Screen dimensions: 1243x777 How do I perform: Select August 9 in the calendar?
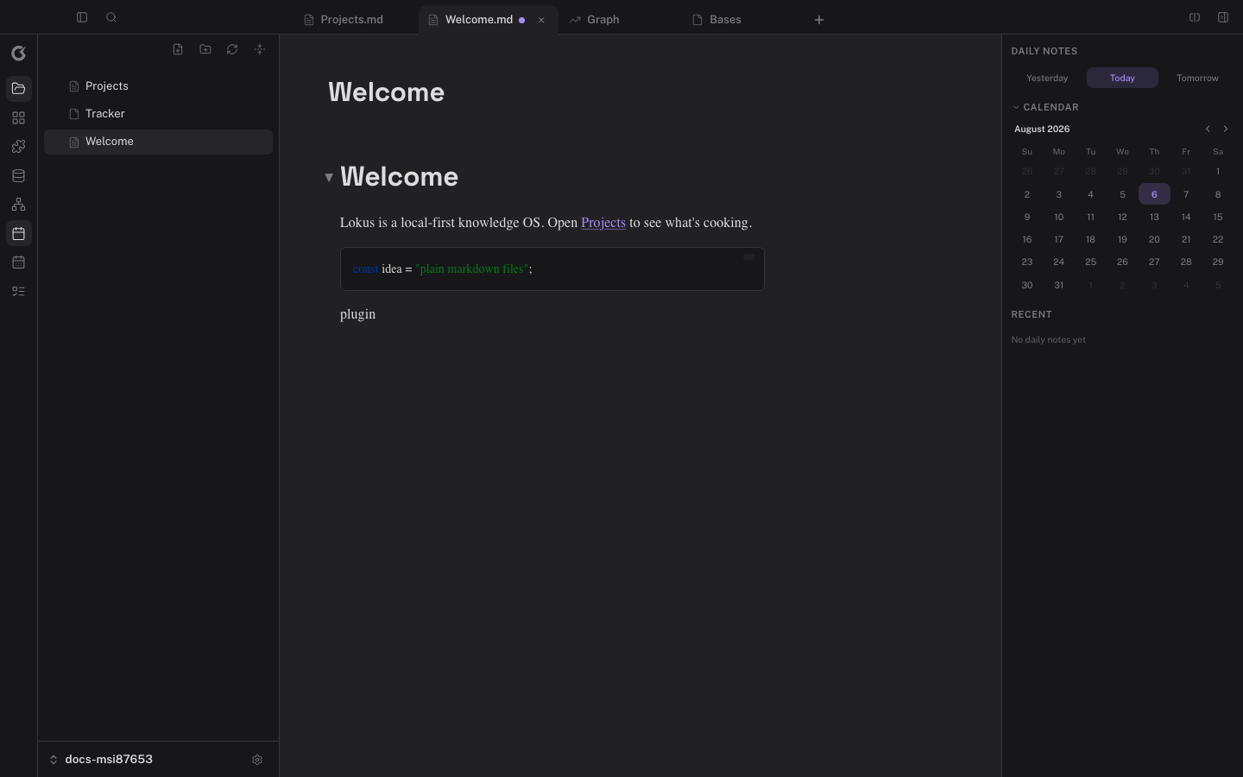tap(1026, 217)
